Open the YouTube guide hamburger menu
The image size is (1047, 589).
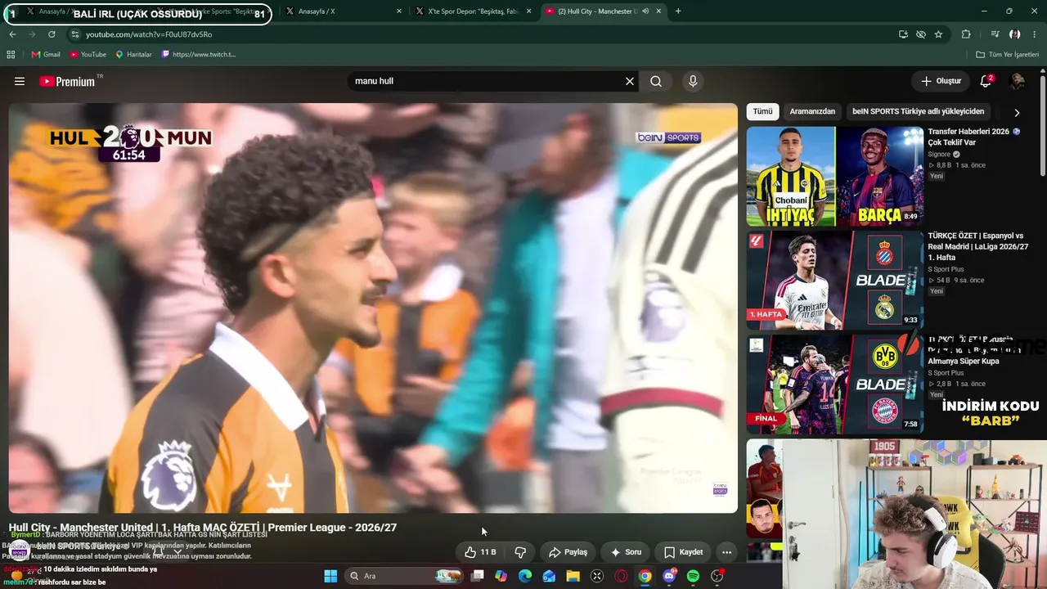point(20,81)
